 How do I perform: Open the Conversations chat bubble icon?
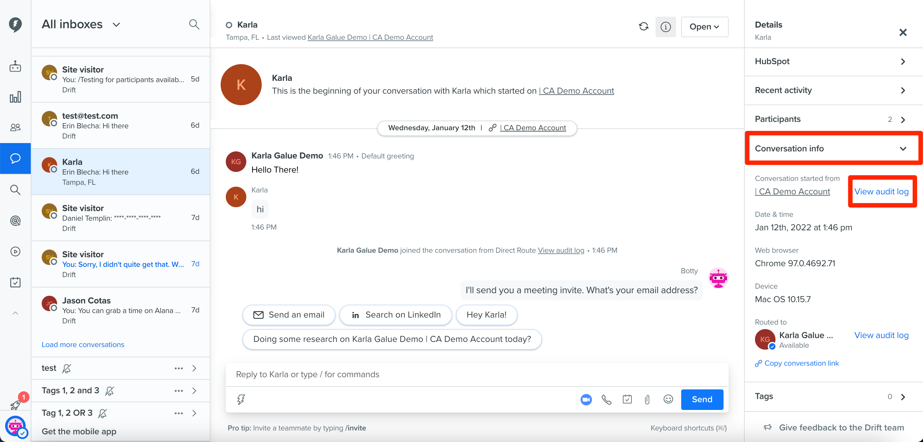(15, 158)
